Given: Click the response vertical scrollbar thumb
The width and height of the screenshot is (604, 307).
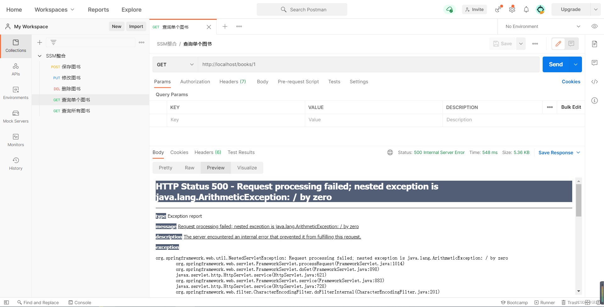Looking at the screenshot, I should tap(579, 200).
